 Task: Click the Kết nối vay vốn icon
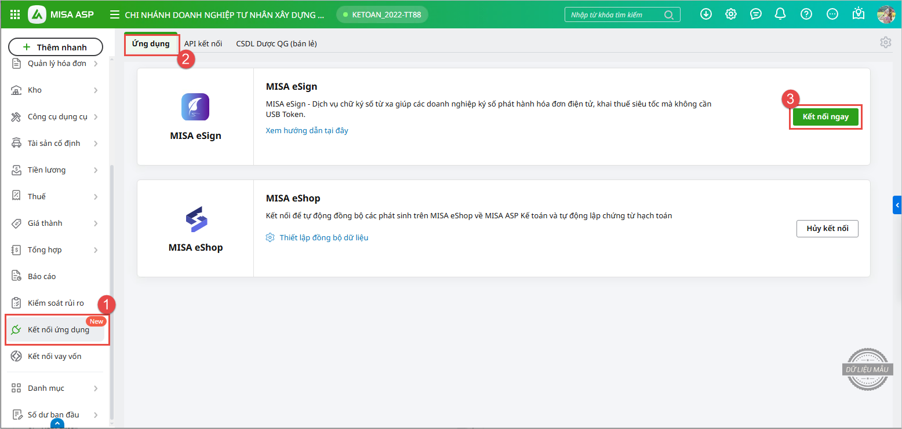pos(16,356)
